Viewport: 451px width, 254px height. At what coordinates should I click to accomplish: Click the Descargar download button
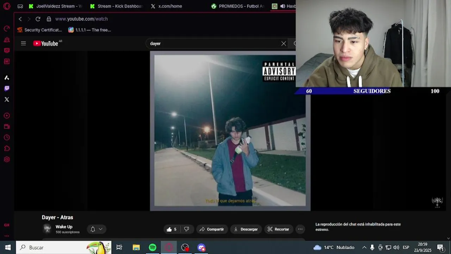(246, 229)
